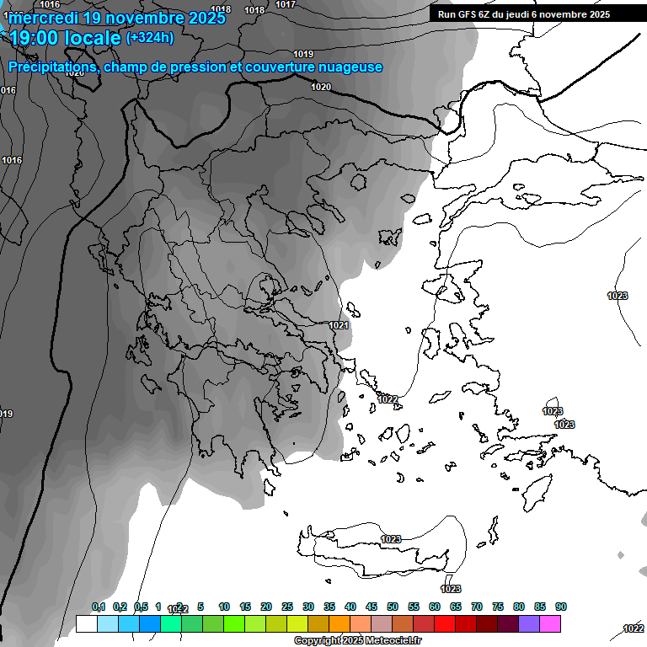The width and height of the screenshot is (647, 647).
Task: Pick the purple legend swatch under 85
Action: [529, 623]
